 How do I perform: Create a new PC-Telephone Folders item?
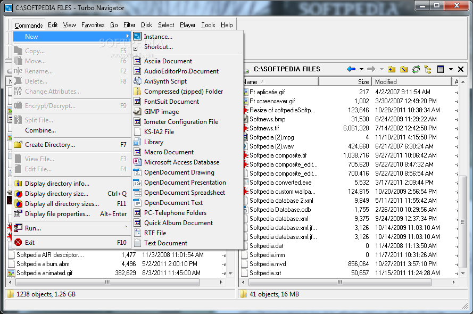(x=187, y=213)
